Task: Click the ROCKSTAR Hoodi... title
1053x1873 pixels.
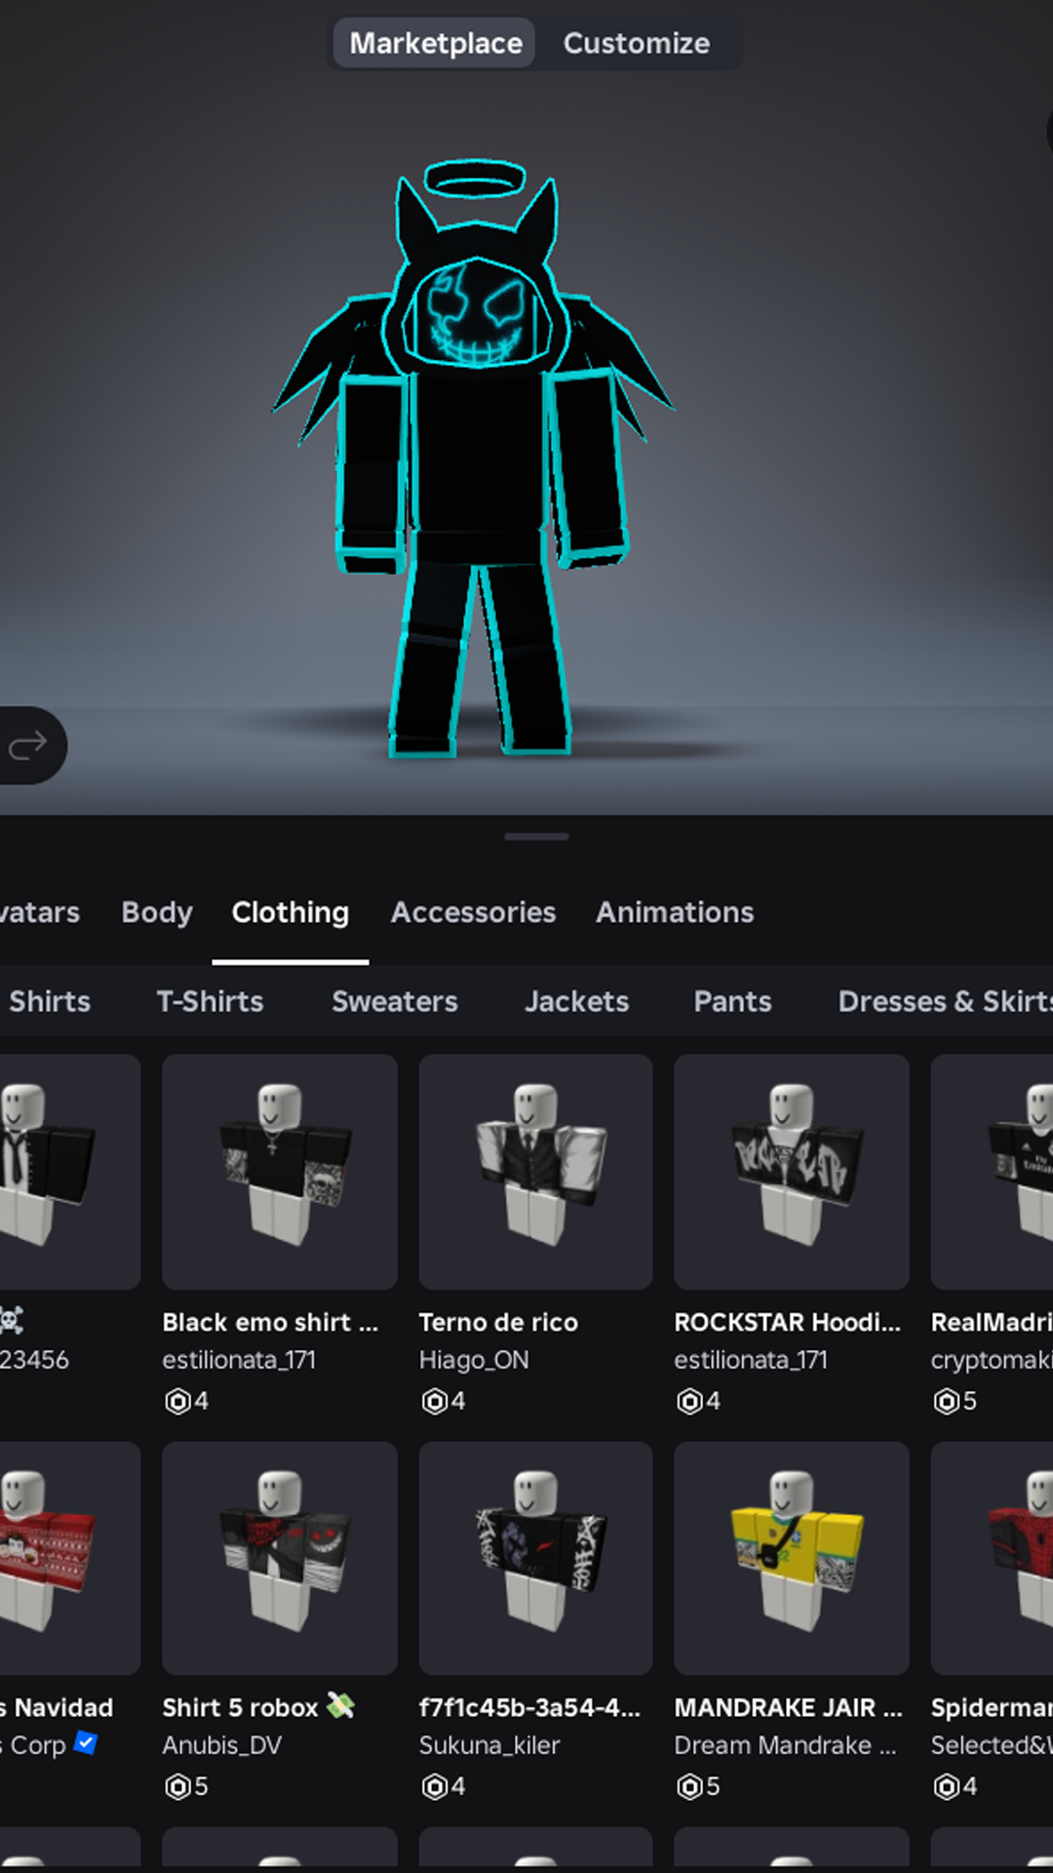Action: pos(788,1323)
